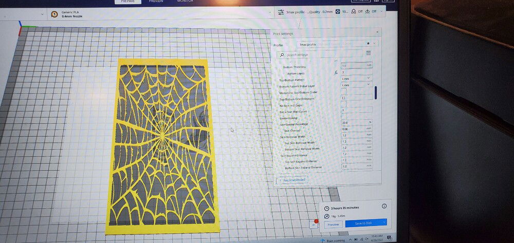Edit the Extra Skin Wall Count value

click(356, 110)
